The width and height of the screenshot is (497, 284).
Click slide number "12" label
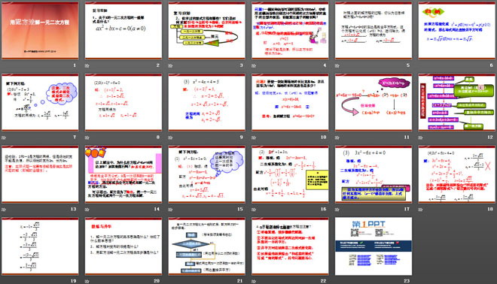tap(490, 137)
